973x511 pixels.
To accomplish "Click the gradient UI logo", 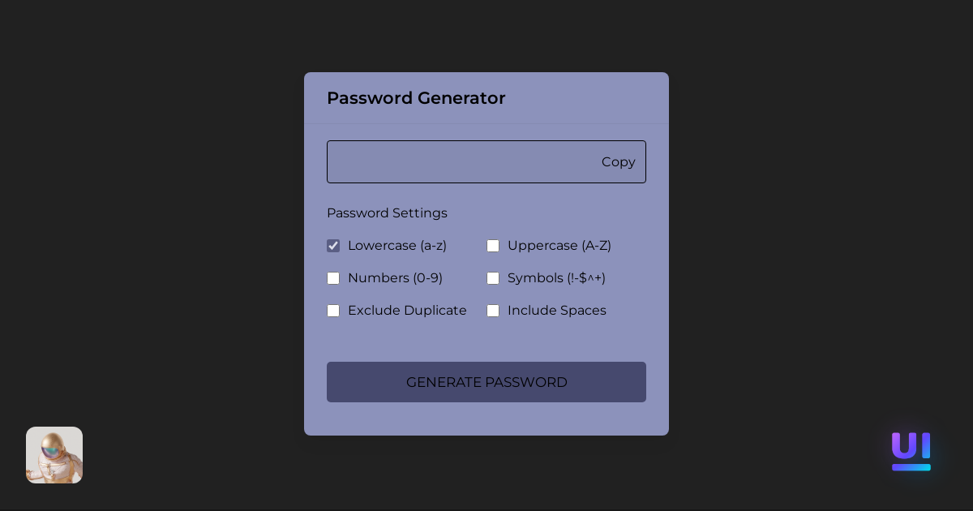I will pos(911,451).
